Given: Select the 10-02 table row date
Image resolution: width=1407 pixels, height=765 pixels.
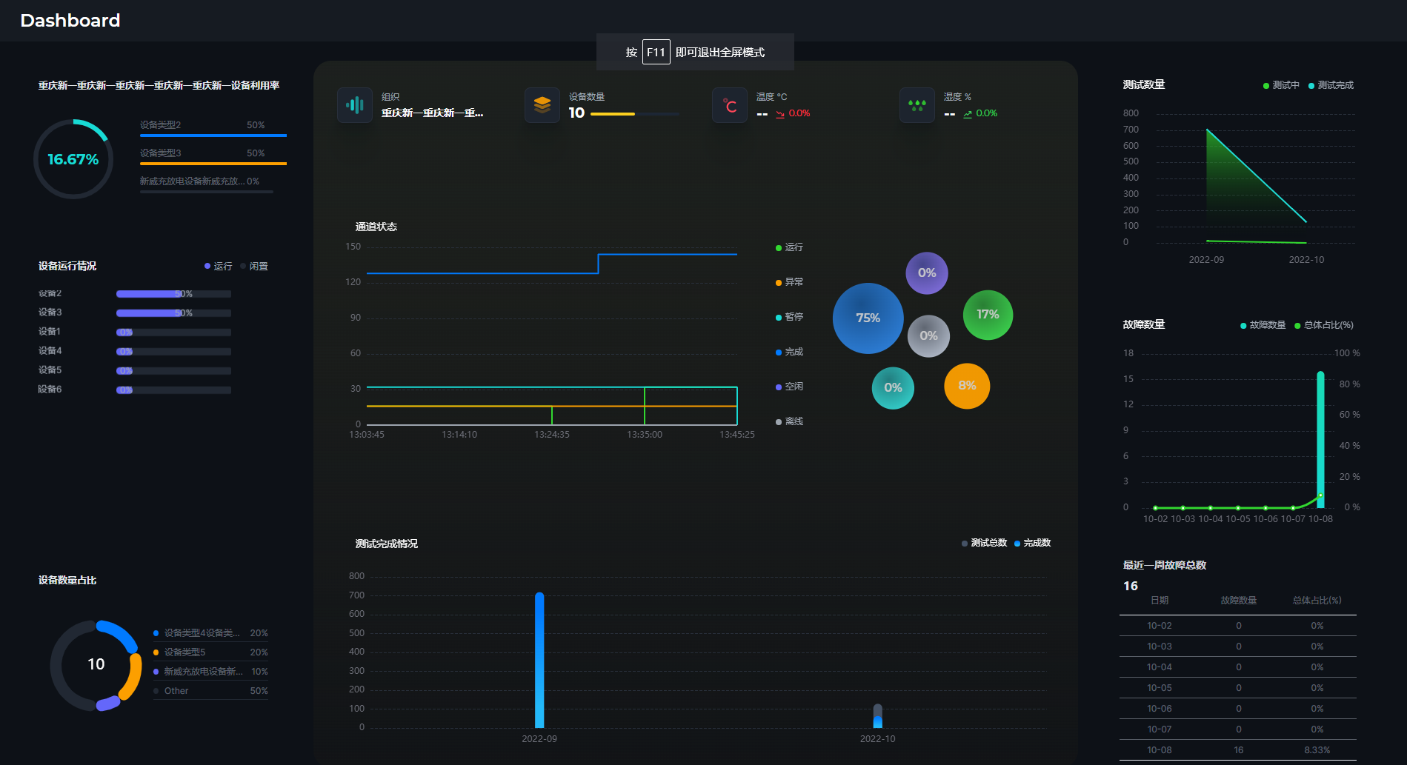Looking at the screenshot, I should pos(1160,626).
